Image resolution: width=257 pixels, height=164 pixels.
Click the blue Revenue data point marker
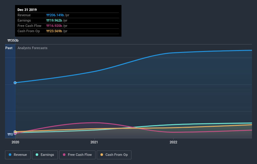pyautogui.click(x=15, y=83)
